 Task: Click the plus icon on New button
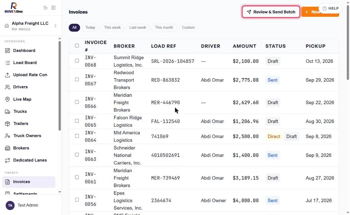click(x=307, y=12)
